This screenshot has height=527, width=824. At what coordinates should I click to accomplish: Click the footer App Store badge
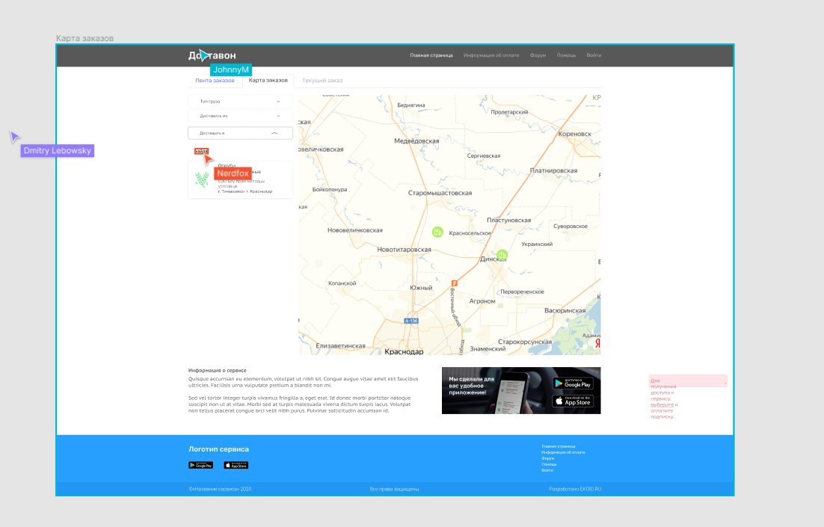pos(236,465)
